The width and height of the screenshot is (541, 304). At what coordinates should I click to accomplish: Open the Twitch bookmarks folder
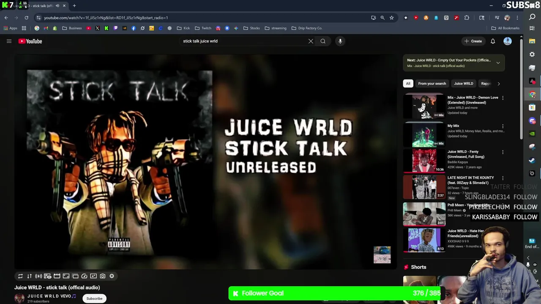click(203, 28)
